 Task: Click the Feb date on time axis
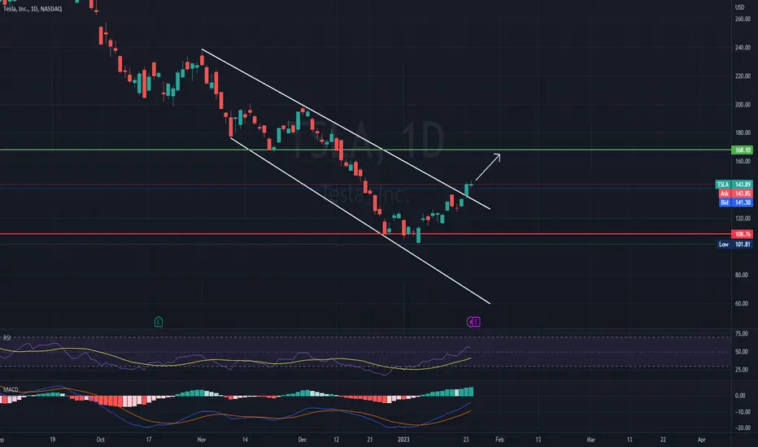[x=499, y=440]
